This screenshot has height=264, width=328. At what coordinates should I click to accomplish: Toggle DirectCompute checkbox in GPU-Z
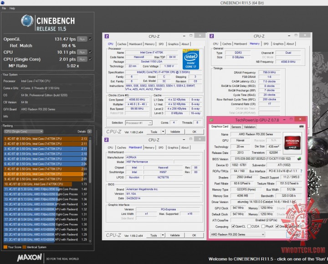point(277,226)
